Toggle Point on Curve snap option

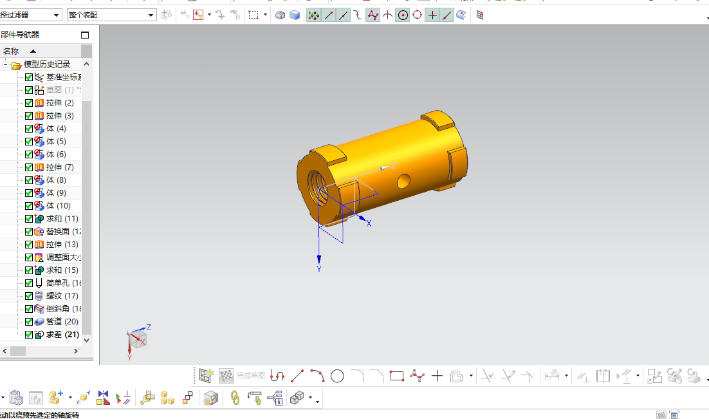447,15
